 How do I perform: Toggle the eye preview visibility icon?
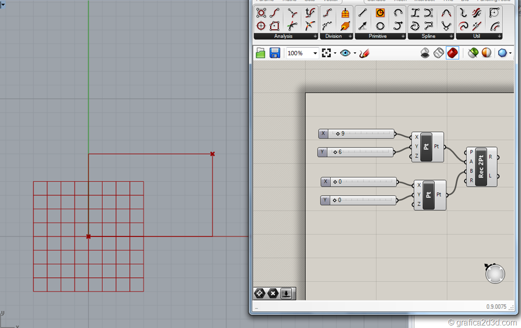coord(345,53)
